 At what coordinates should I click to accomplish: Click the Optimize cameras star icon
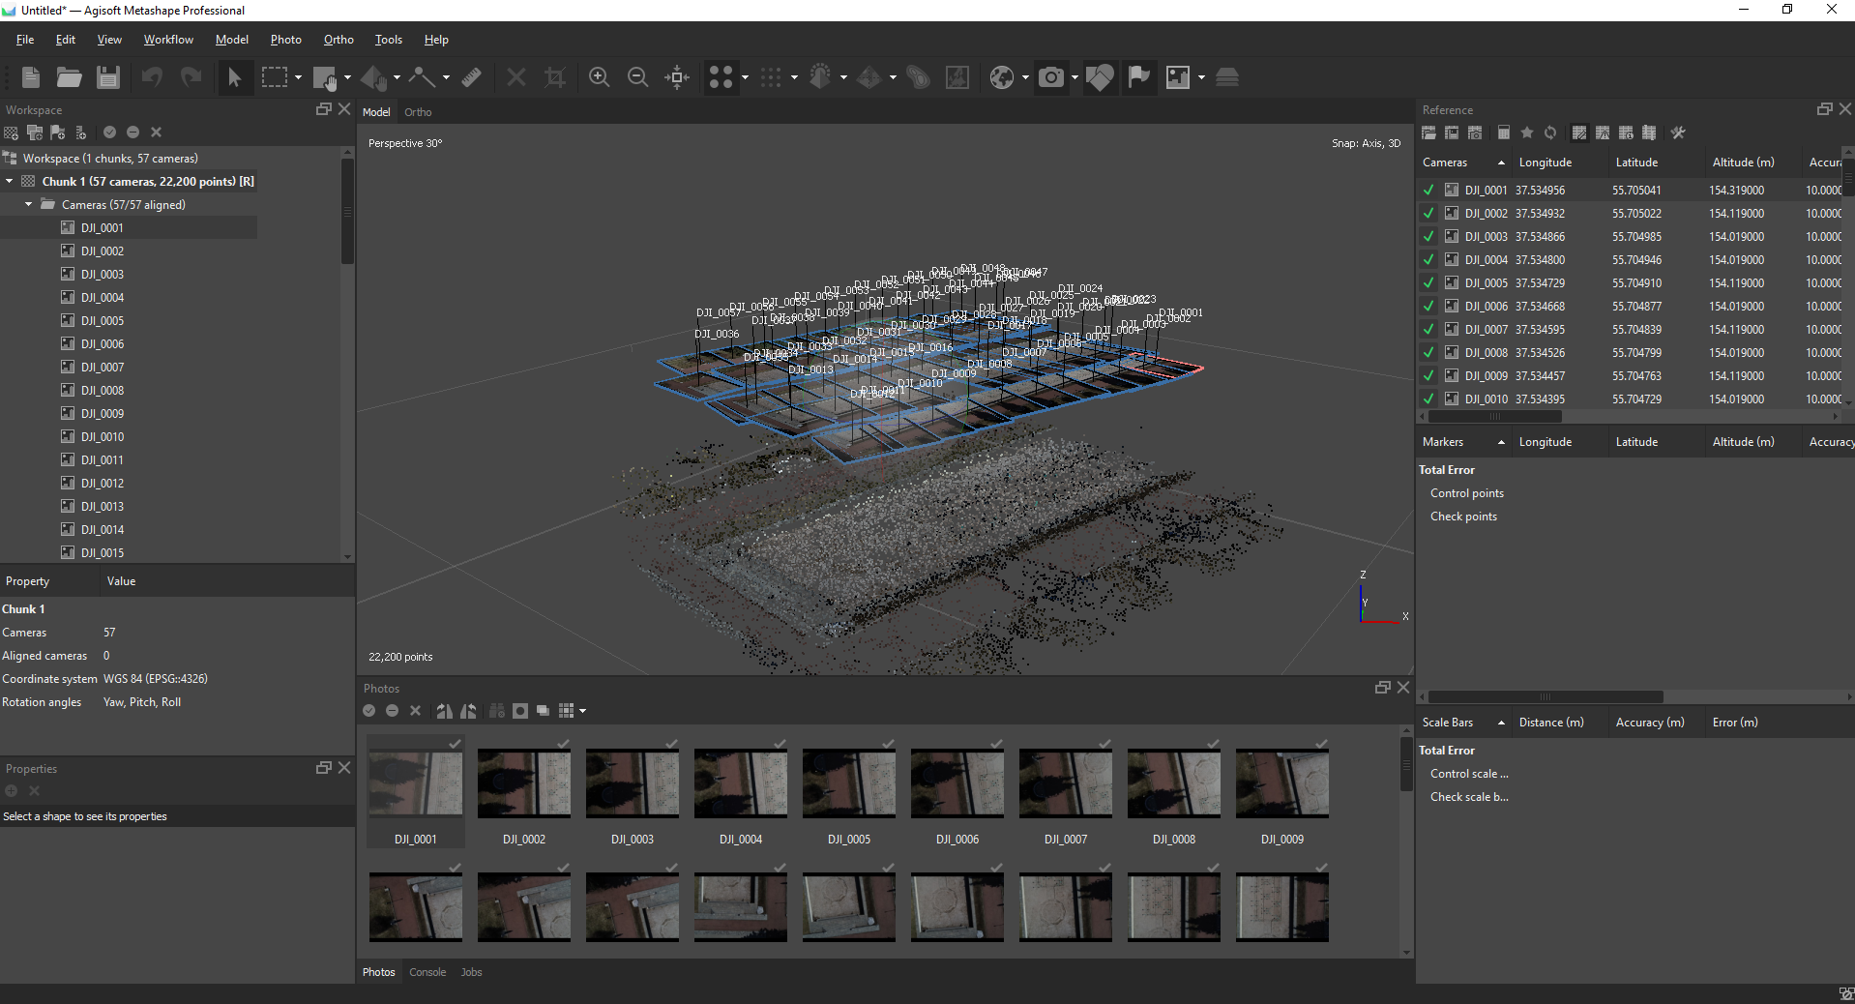tap(1527, 133)
